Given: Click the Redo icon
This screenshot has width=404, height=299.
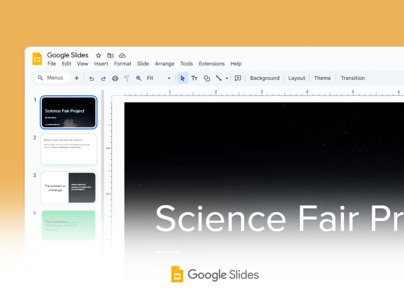Looking at the screenshot, I should tap(103, 78).
